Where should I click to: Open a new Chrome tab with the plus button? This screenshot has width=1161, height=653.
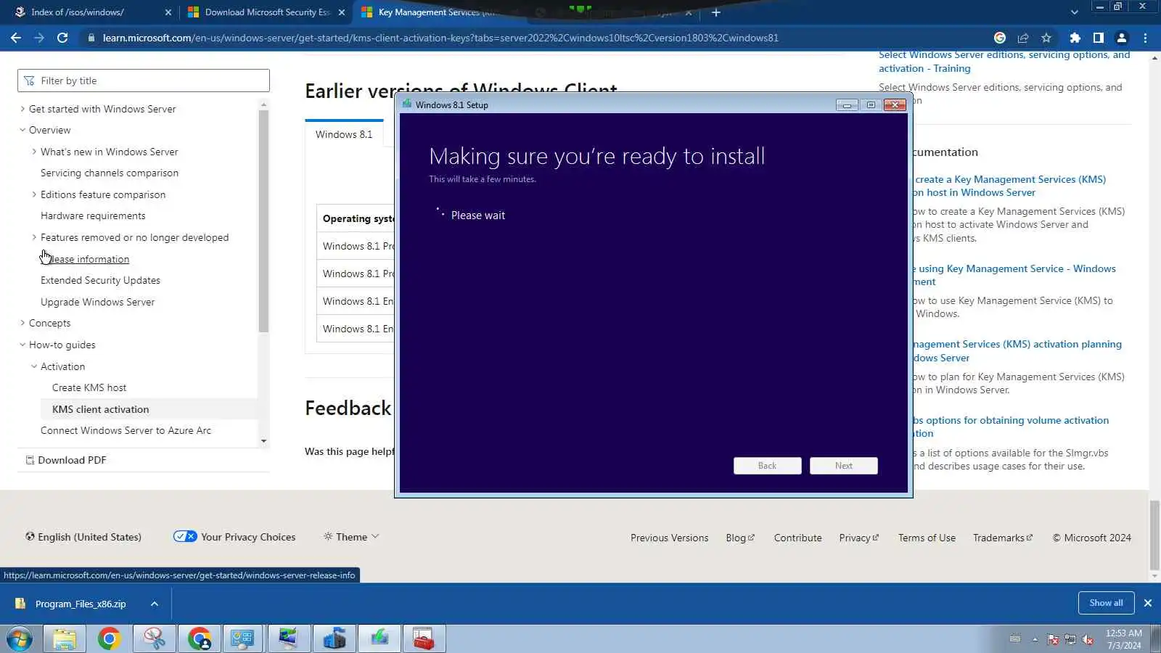pos(716,12)
